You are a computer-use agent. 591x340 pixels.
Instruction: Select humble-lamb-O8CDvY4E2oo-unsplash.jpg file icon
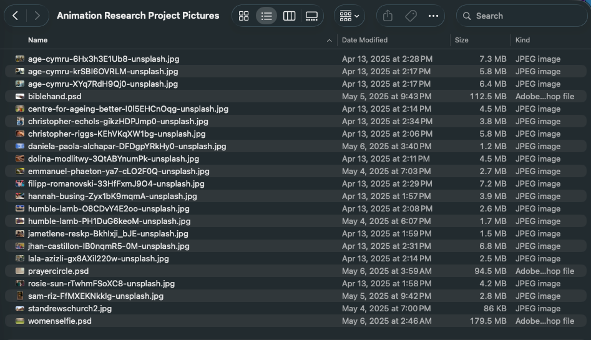[20, 208]
